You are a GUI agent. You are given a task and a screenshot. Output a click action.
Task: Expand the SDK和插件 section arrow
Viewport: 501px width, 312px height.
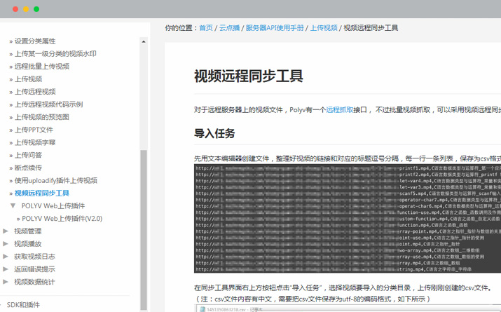click(2, 304)
